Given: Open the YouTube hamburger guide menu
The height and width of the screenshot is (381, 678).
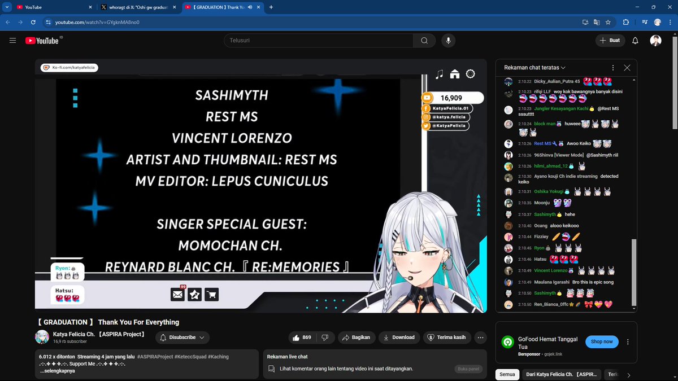Looking at the screenshot, I should (12, 41).
